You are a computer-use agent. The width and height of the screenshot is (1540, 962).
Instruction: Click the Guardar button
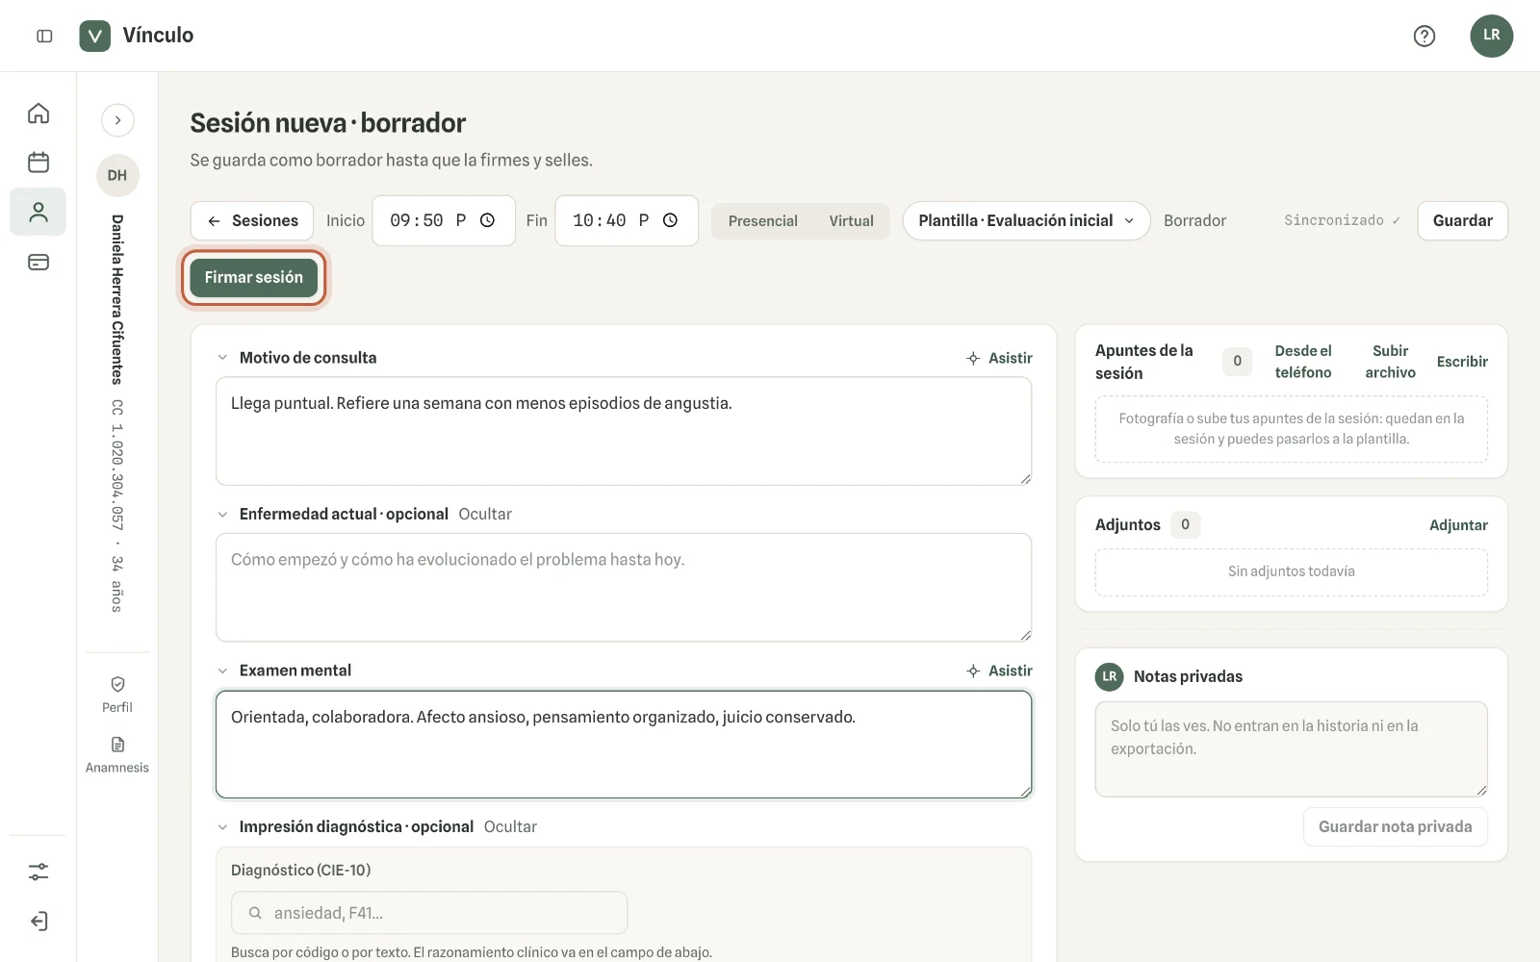pyautogui.click(x=1462, y=220)
